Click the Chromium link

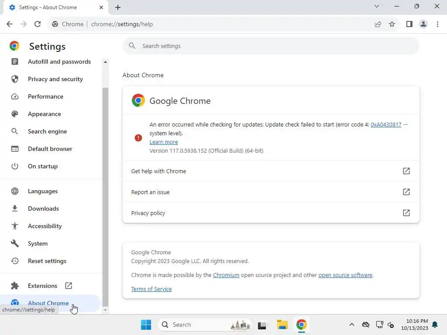tap(226, 275)
